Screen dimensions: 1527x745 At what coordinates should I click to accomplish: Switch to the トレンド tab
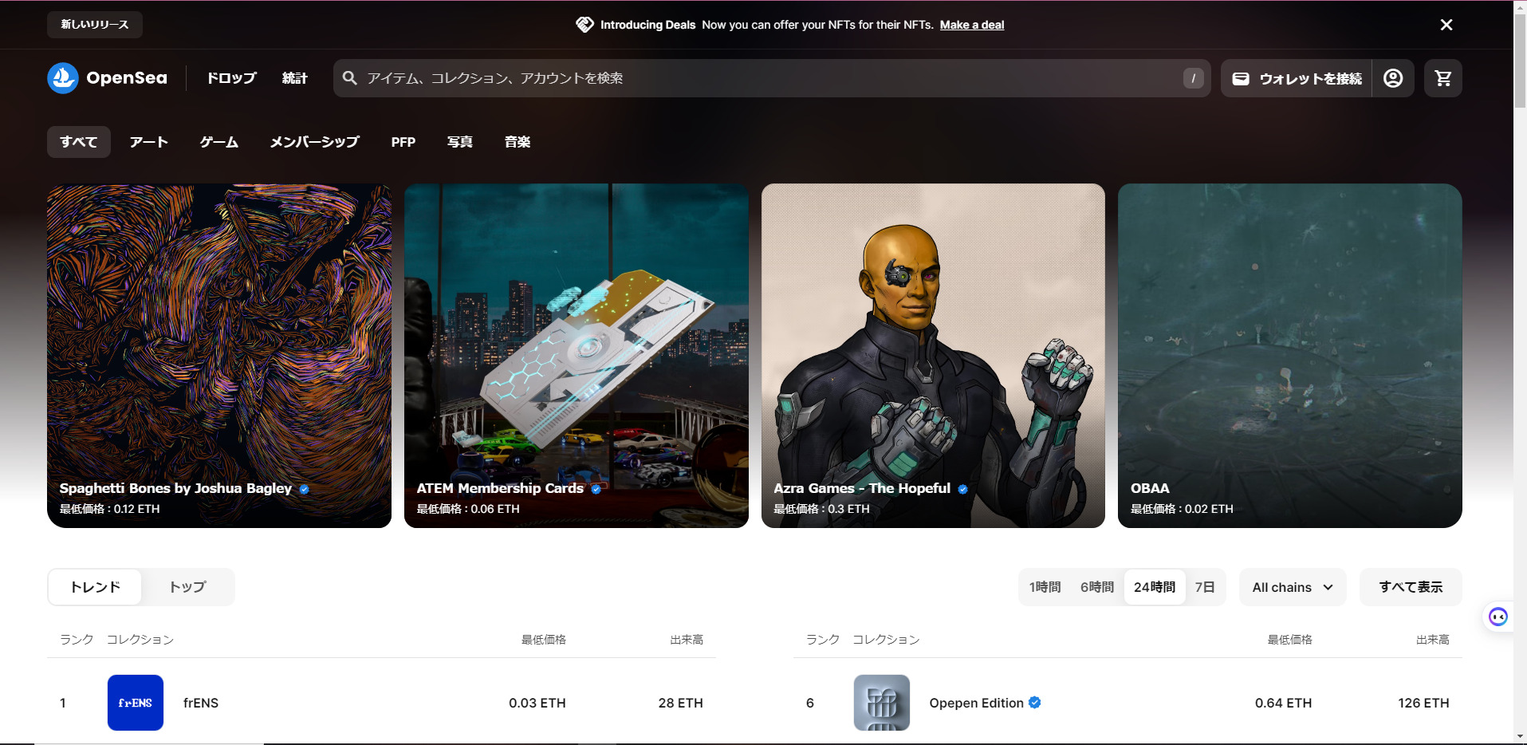pyautogui.click(x=96, y=587)
